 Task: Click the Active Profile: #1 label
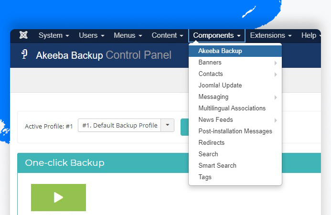coord(49,126)
